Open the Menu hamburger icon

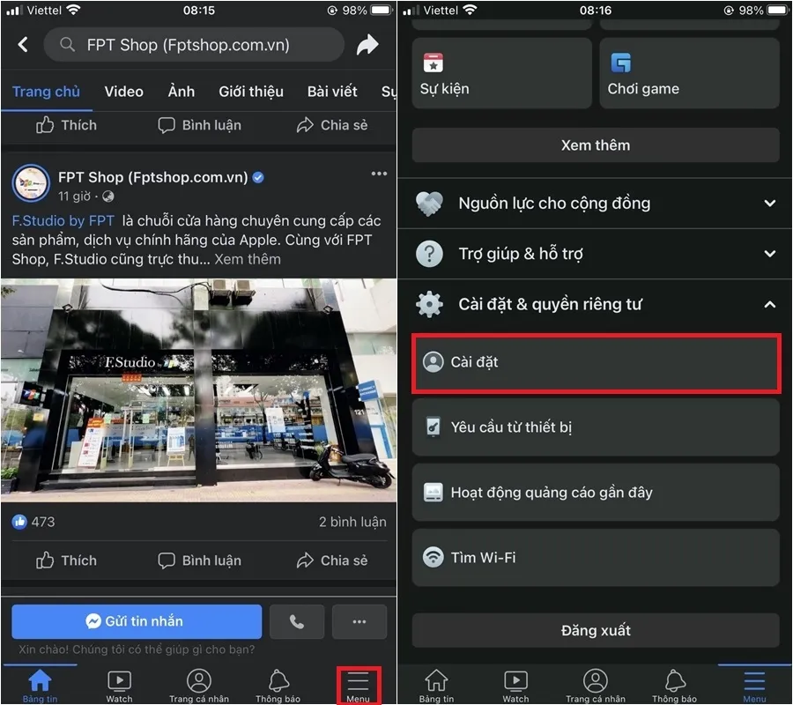[359, 681]
